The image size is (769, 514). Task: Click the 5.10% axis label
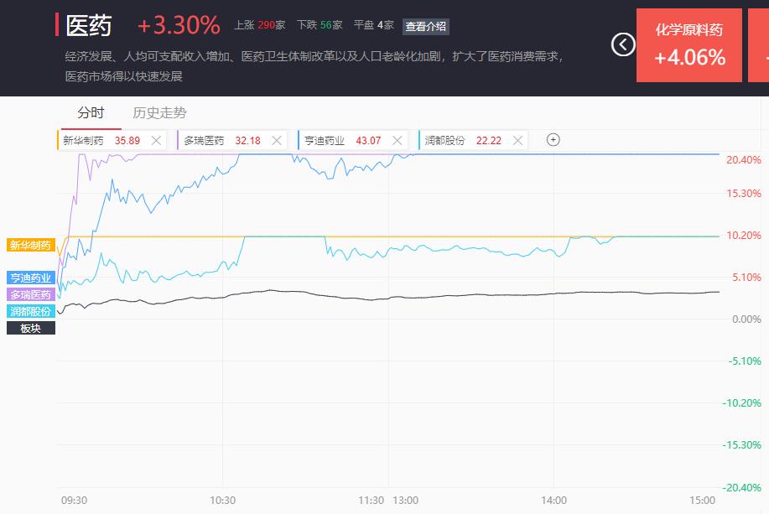point(746,278)
